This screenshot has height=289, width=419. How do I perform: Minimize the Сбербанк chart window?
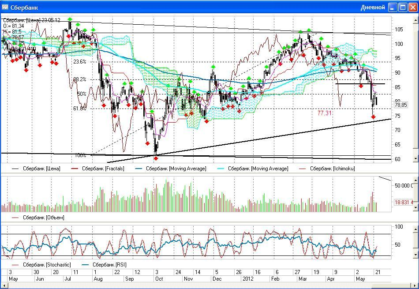[x=393, y=8]
